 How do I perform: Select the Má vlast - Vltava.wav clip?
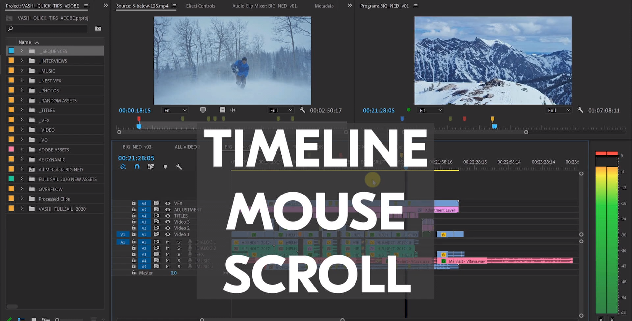tap(505, 261)
